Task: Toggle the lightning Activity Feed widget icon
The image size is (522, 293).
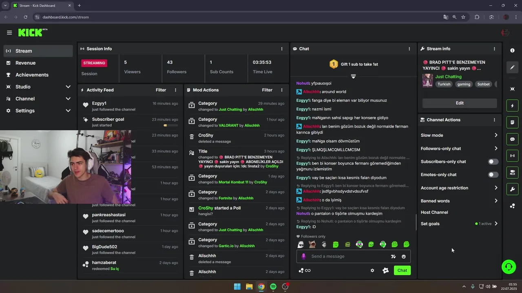Action: coord(512,106)
